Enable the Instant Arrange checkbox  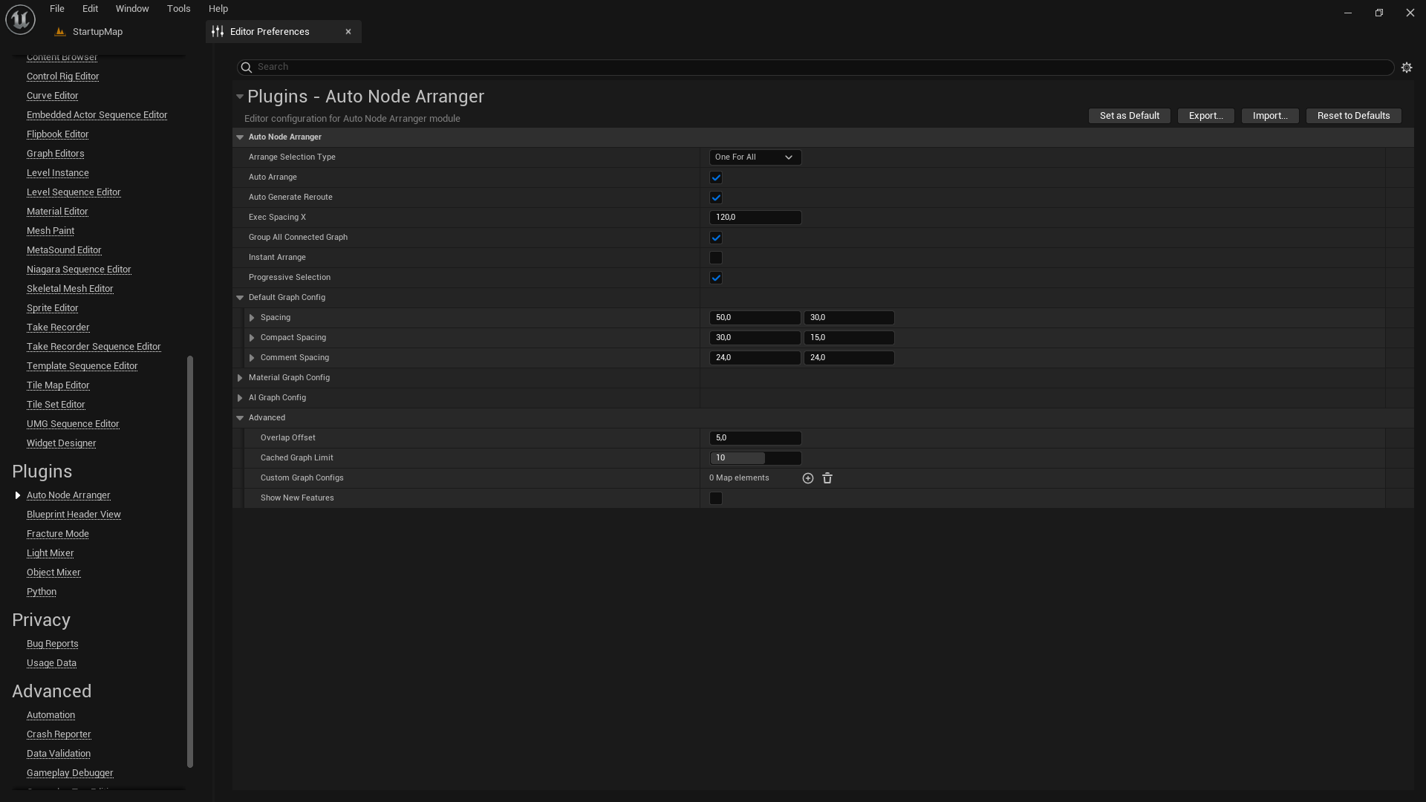tap(715, 258)
